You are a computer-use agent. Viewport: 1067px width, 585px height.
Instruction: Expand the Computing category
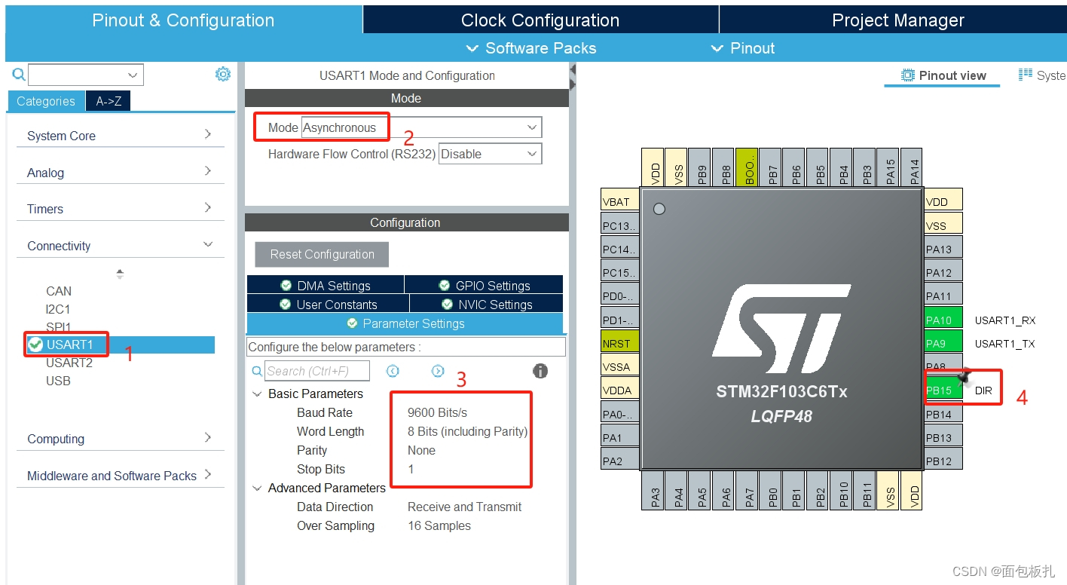tap(120, 439)
